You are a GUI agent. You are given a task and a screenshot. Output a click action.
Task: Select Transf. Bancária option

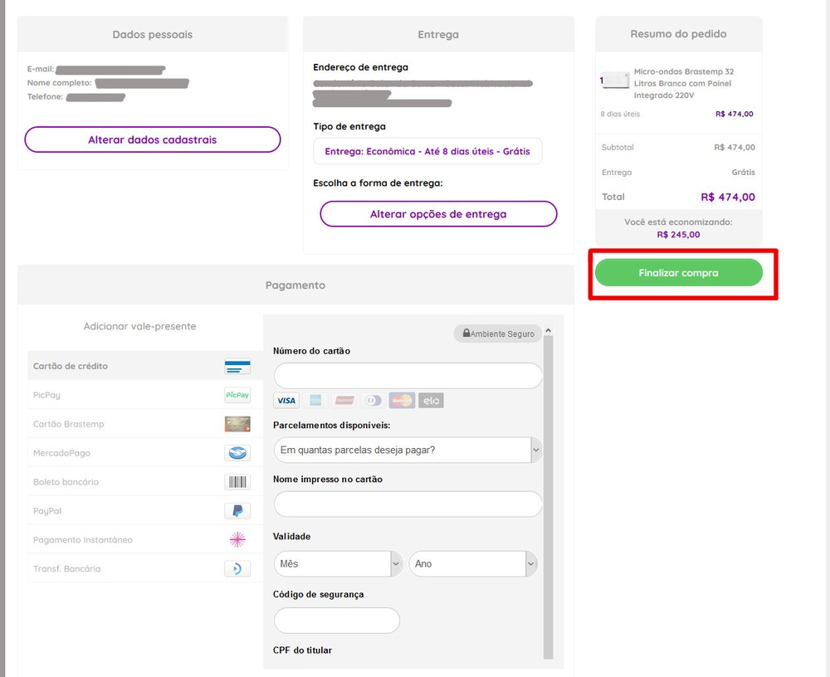(145, 568)
